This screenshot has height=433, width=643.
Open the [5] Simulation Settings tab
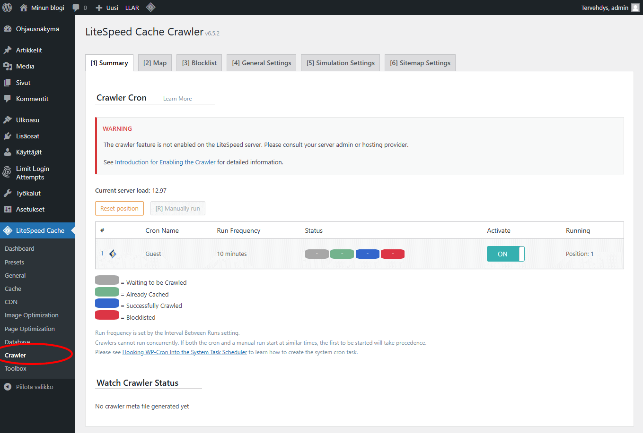[x=340, y=63]
